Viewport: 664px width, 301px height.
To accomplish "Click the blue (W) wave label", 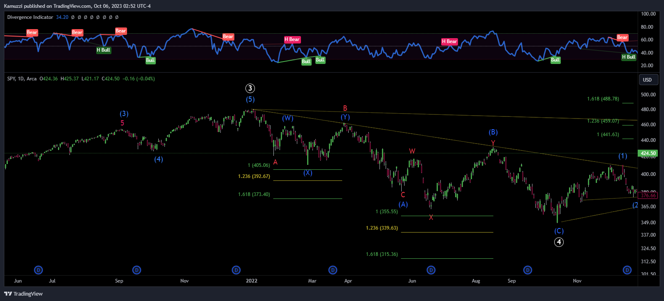I will click(x=288, y=118).
